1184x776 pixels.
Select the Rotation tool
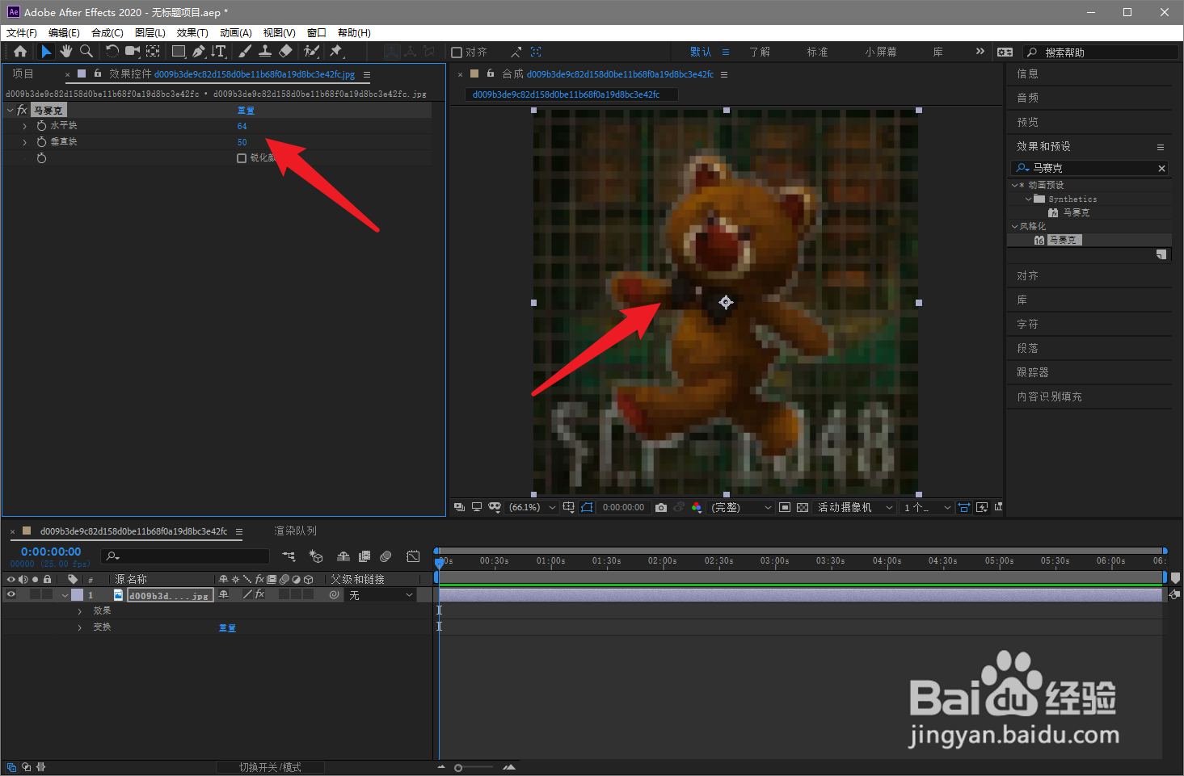click(x=112, y=51)
